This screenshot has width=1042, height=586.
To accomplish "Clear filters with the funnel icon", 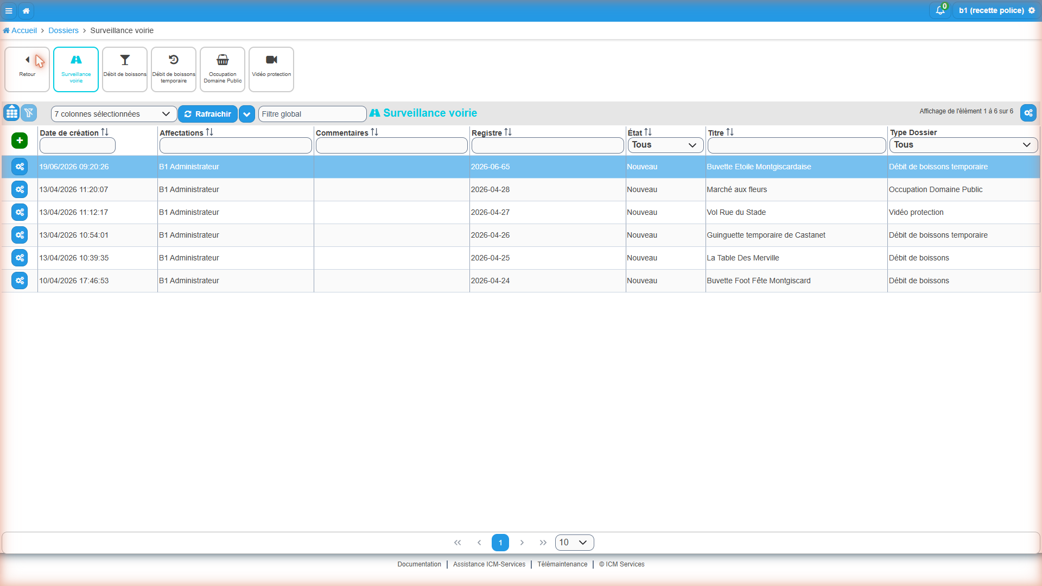I will pos(29,113).
